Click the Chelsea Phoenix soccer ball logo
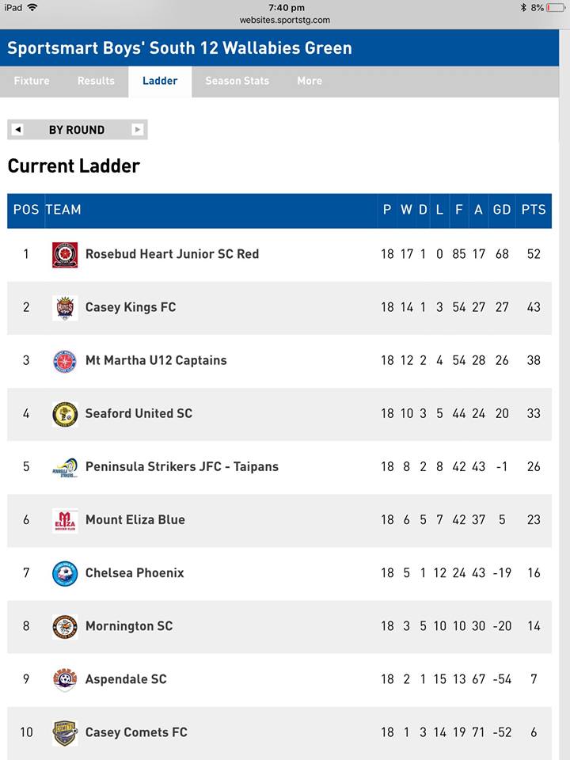 65,573
